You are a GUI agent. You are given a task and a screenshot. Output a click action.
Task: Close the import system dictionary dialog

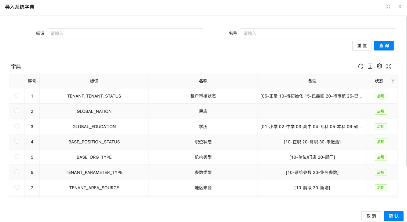(x=400, y=7)
